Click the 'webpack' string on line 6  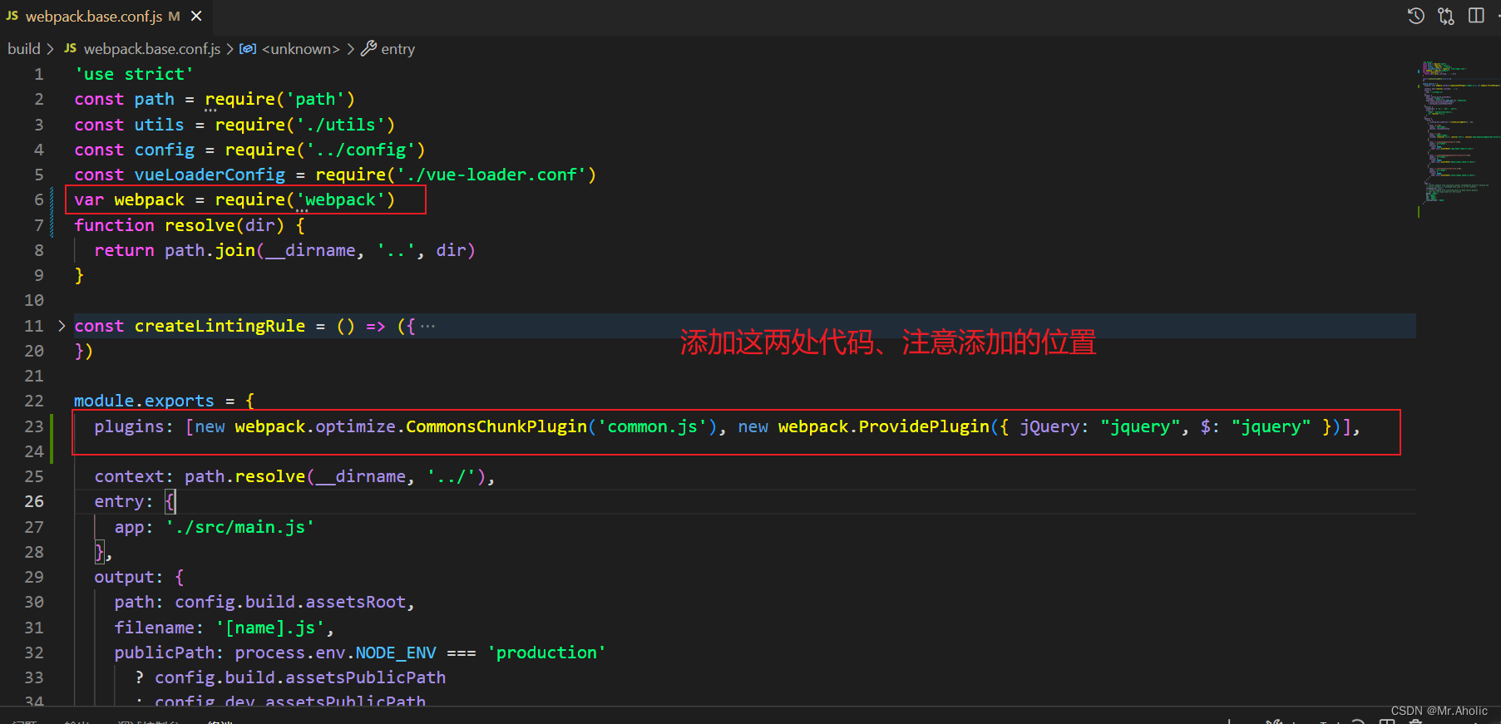(340, 199)
